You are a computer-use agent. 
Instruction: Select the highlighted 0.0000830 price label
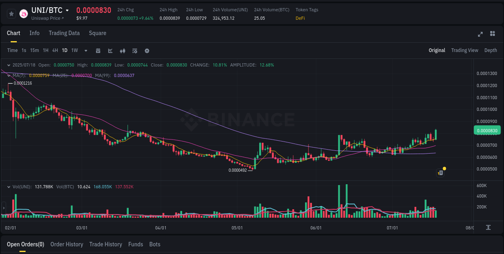487,130
